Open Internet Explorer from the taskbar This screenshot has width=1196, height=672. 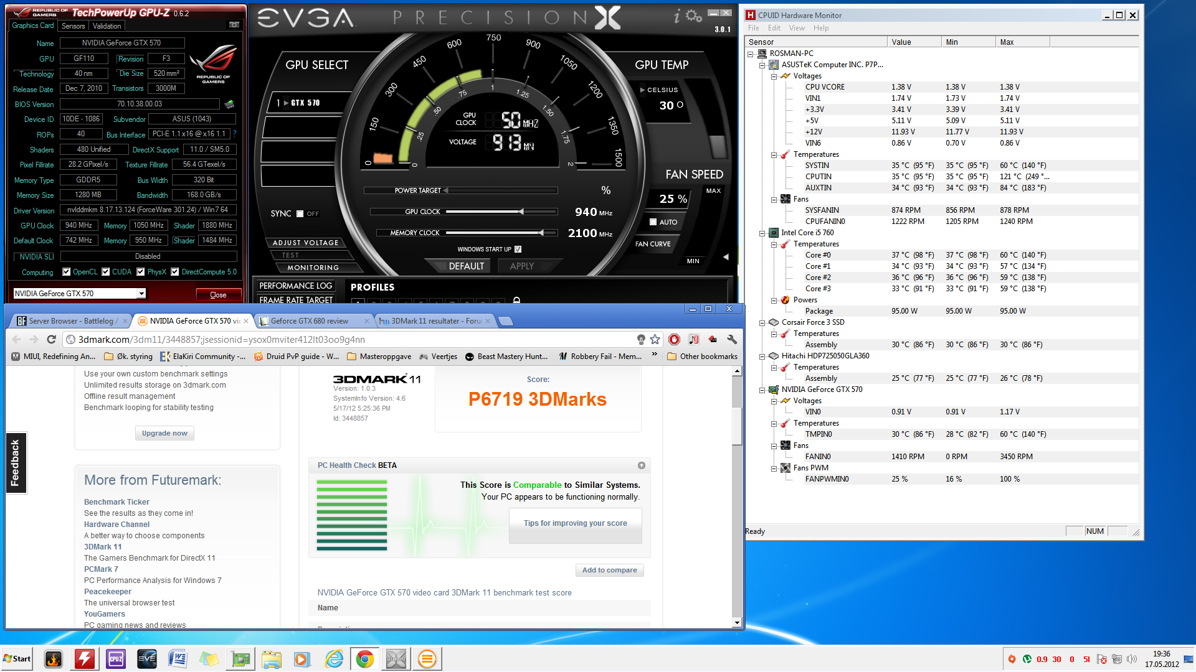(x=334, y=659)
